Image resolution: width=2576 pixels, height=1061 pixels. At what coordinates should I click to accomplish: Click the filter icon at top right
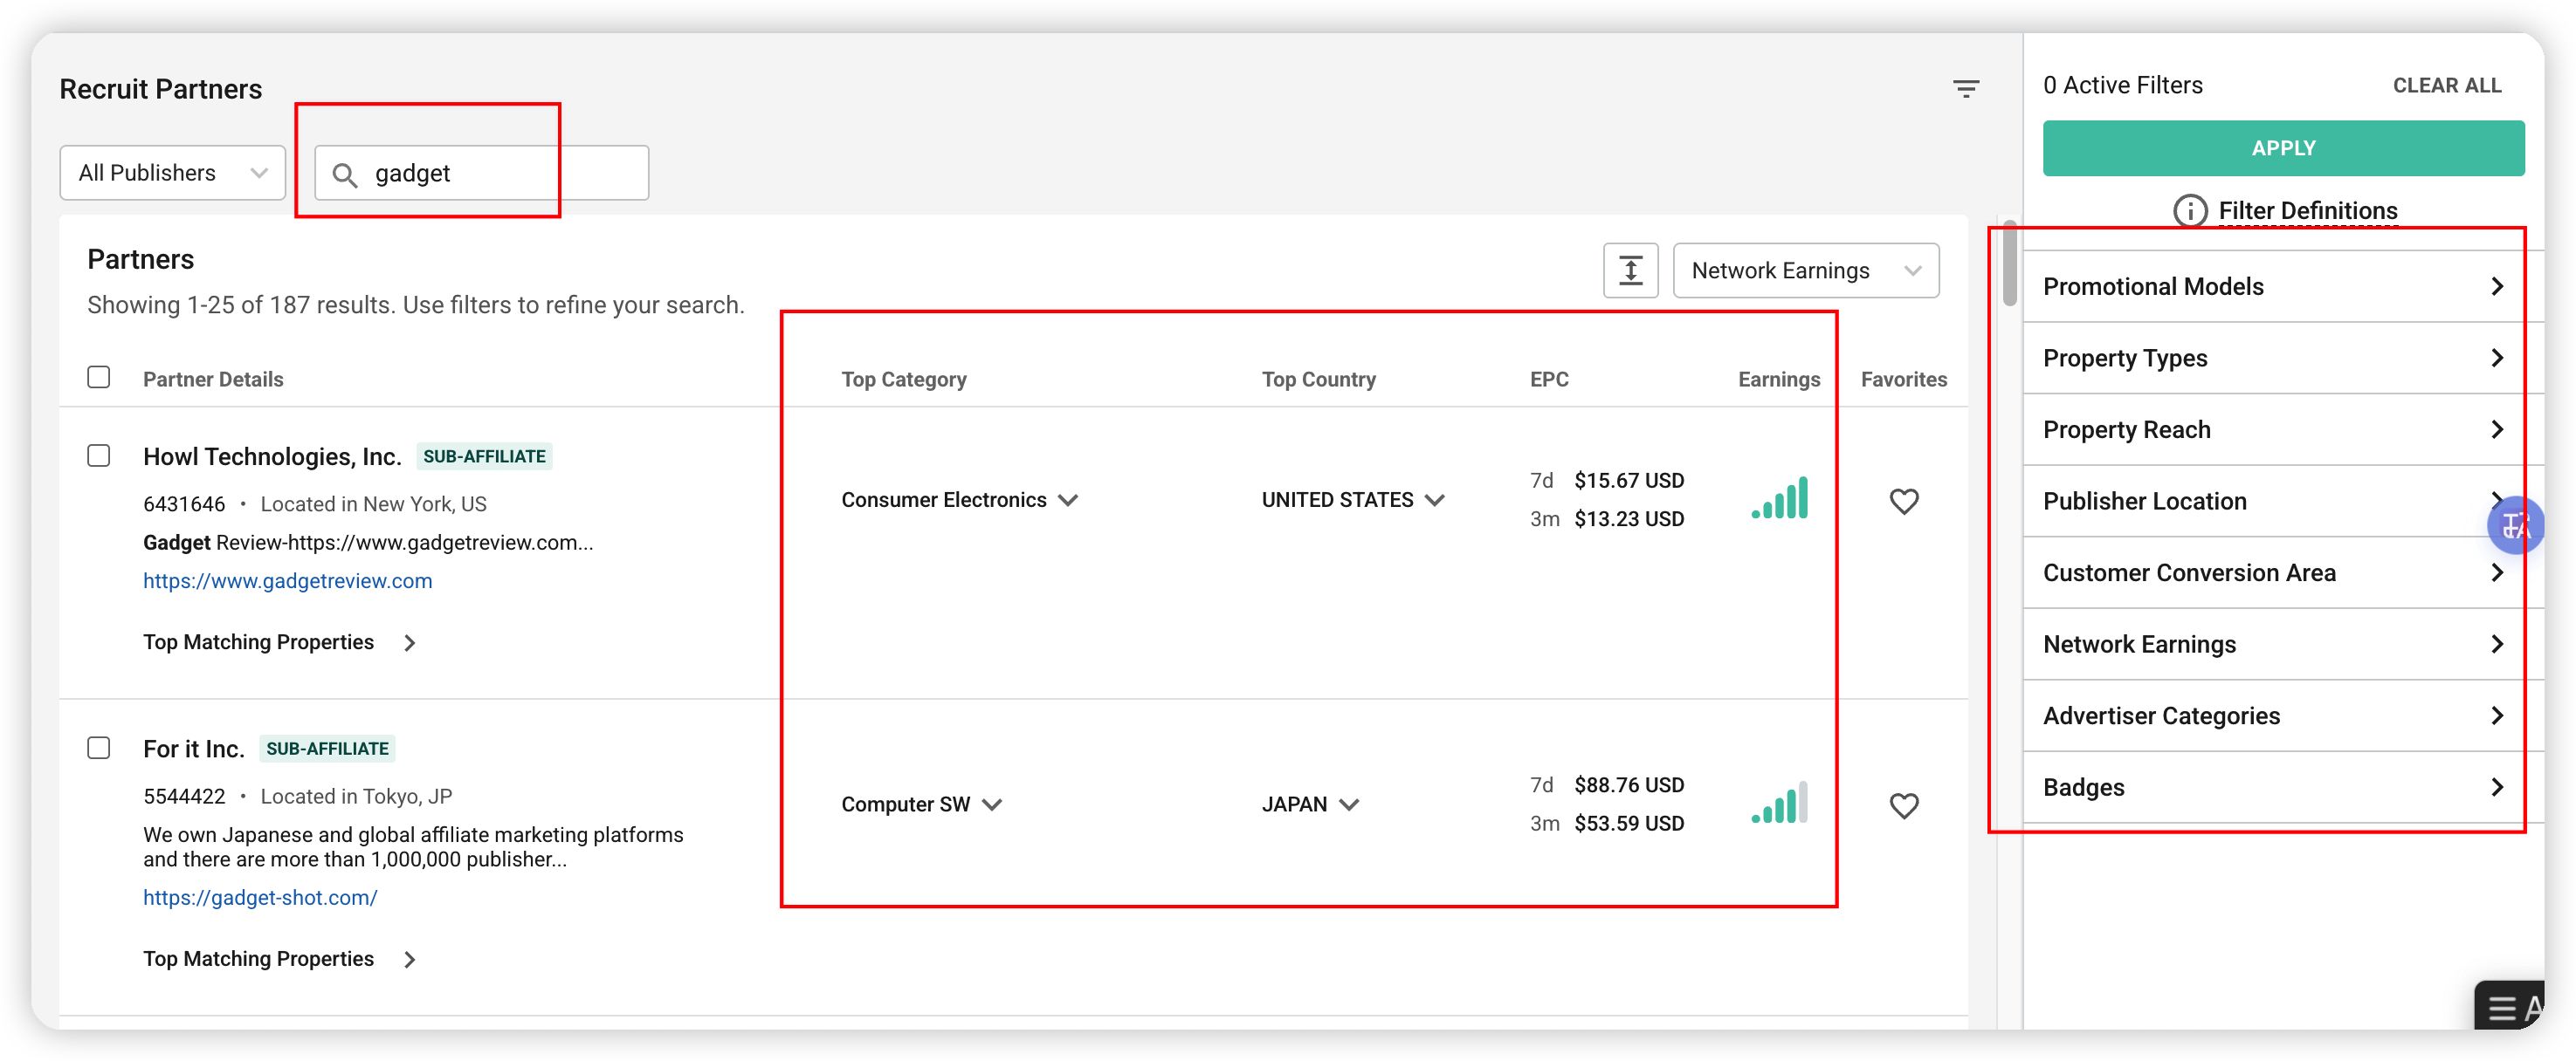pos(1966,89)
